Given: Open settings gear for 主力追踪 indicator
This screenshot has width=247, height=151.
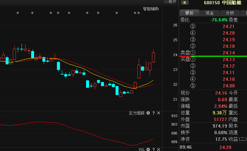Looking at the screenshot, I should pos(148,113).
